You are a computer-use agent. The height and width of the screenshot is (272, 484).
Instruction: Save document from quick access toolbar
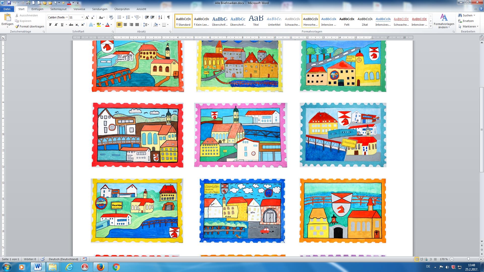(9, 3)
